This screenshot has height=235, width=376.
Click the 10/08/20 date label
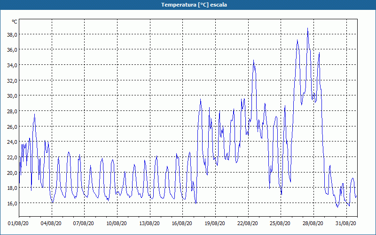click(116, 224)
